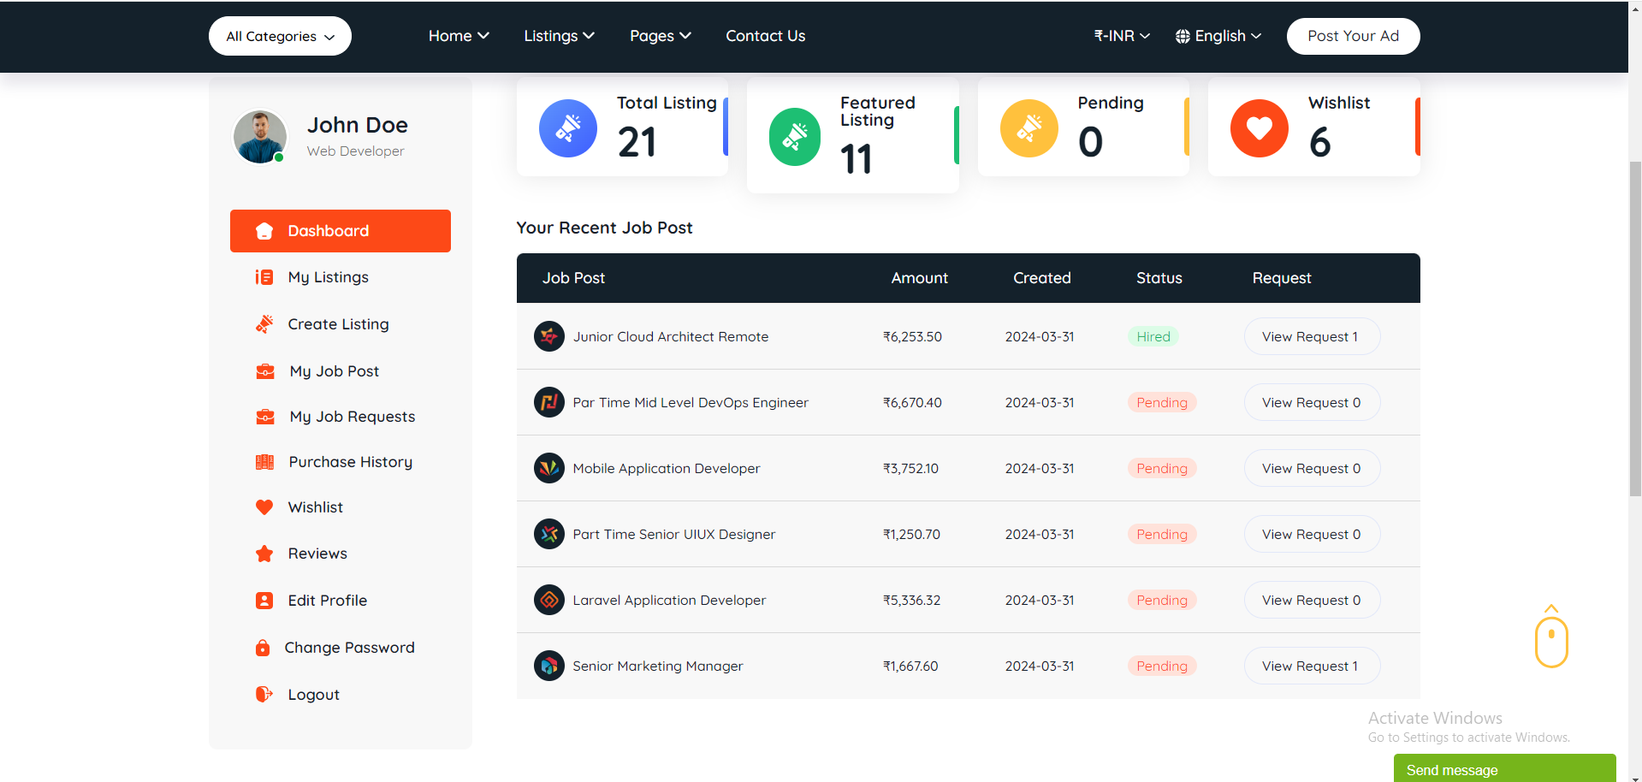Click the scroll-to-top mouse icon

tap(1550, 639)
